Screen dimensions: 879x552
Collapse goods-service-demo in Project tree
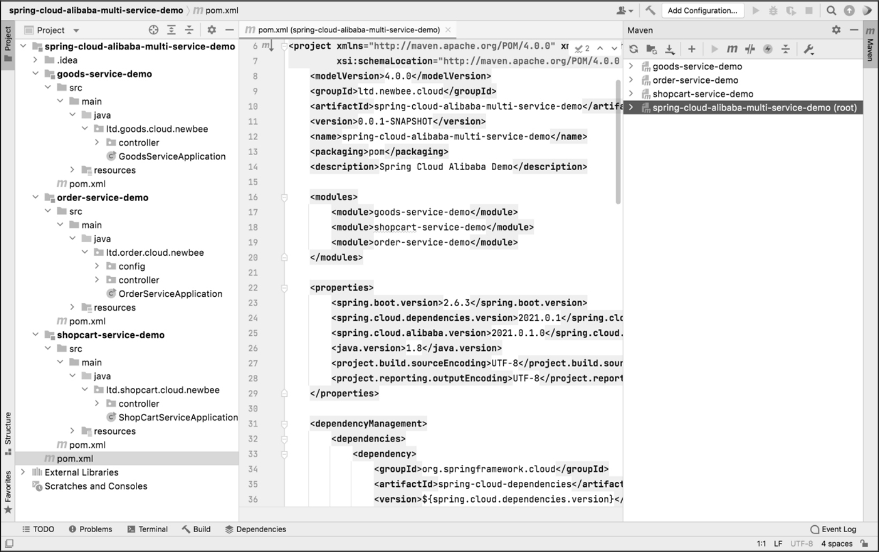pos(35,74)
